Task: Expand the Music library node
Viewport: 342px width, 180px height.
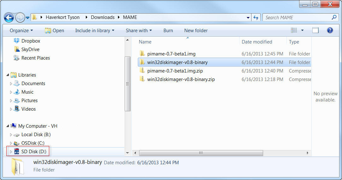Action: click(x=11, y=92)
